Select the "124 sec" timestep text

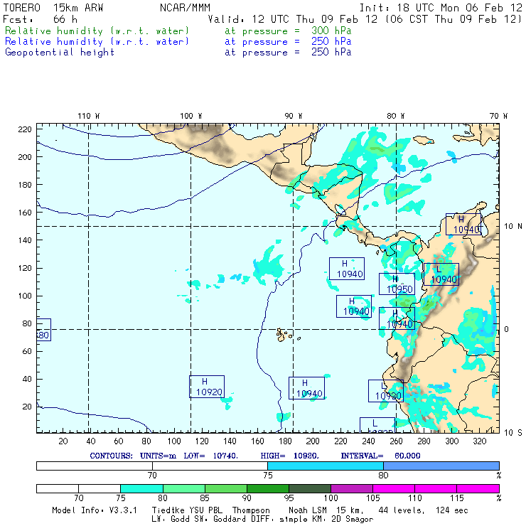tap(451, 510)
